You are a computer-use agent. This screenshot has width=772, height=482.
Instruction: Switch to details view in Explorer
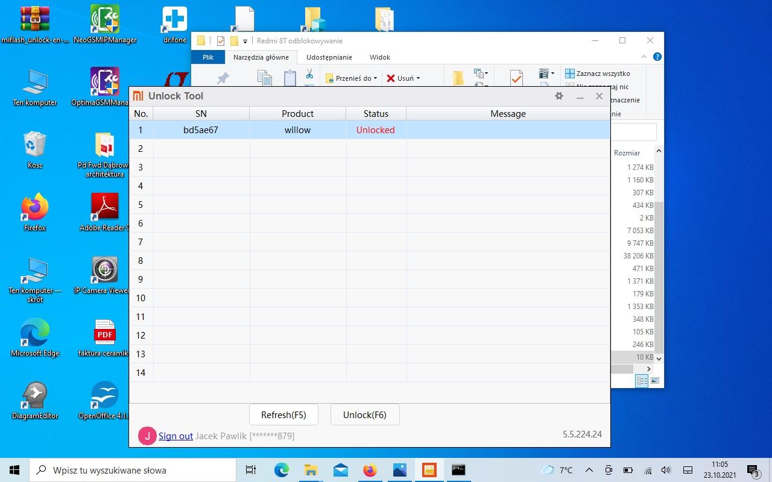[642, 381]
